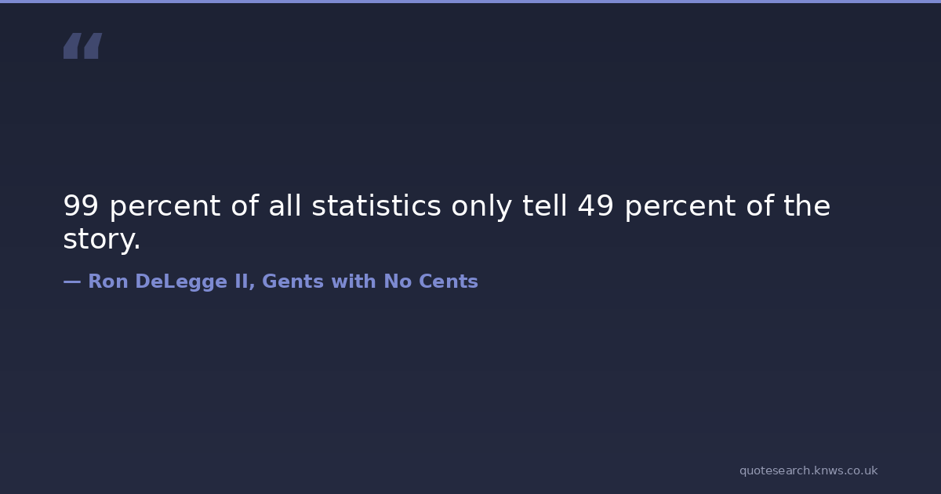Select the author name Ron DeLegge II
The image size is (941, 494).
pos(168,282)
